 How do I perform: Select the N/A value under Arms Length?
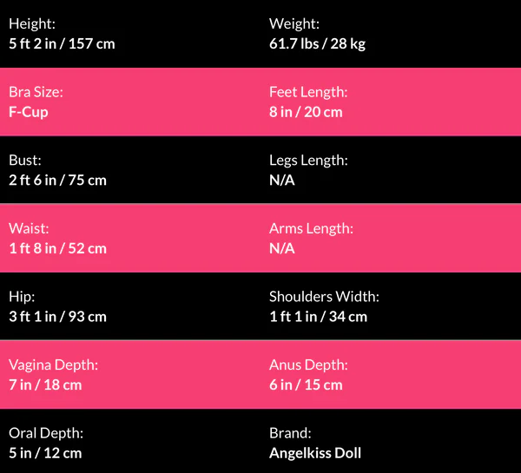coord(282,248)
